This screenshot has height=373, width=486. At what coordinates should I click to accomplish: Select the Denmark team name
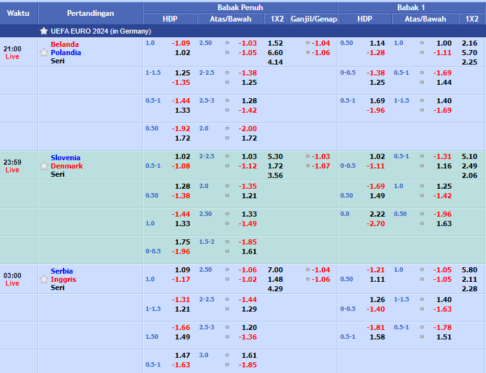pos(67,166)
